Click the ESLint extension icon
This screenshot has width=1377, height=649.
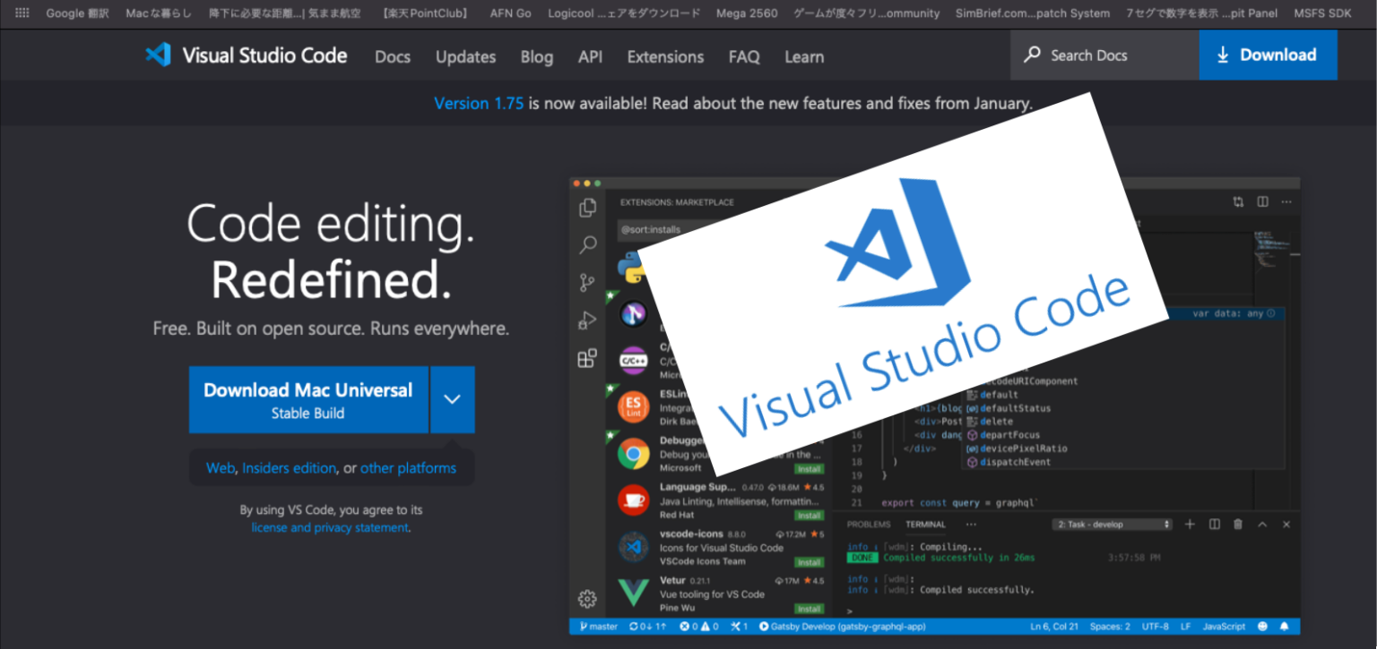[633, 407]
